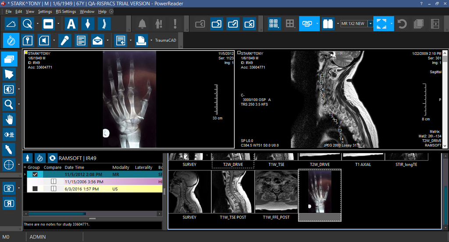Image resolution: width=449 pixels, height=242 pixels.
Task: Uncheck Group checkbox for 11/5/2012 study
Action: 35,174
